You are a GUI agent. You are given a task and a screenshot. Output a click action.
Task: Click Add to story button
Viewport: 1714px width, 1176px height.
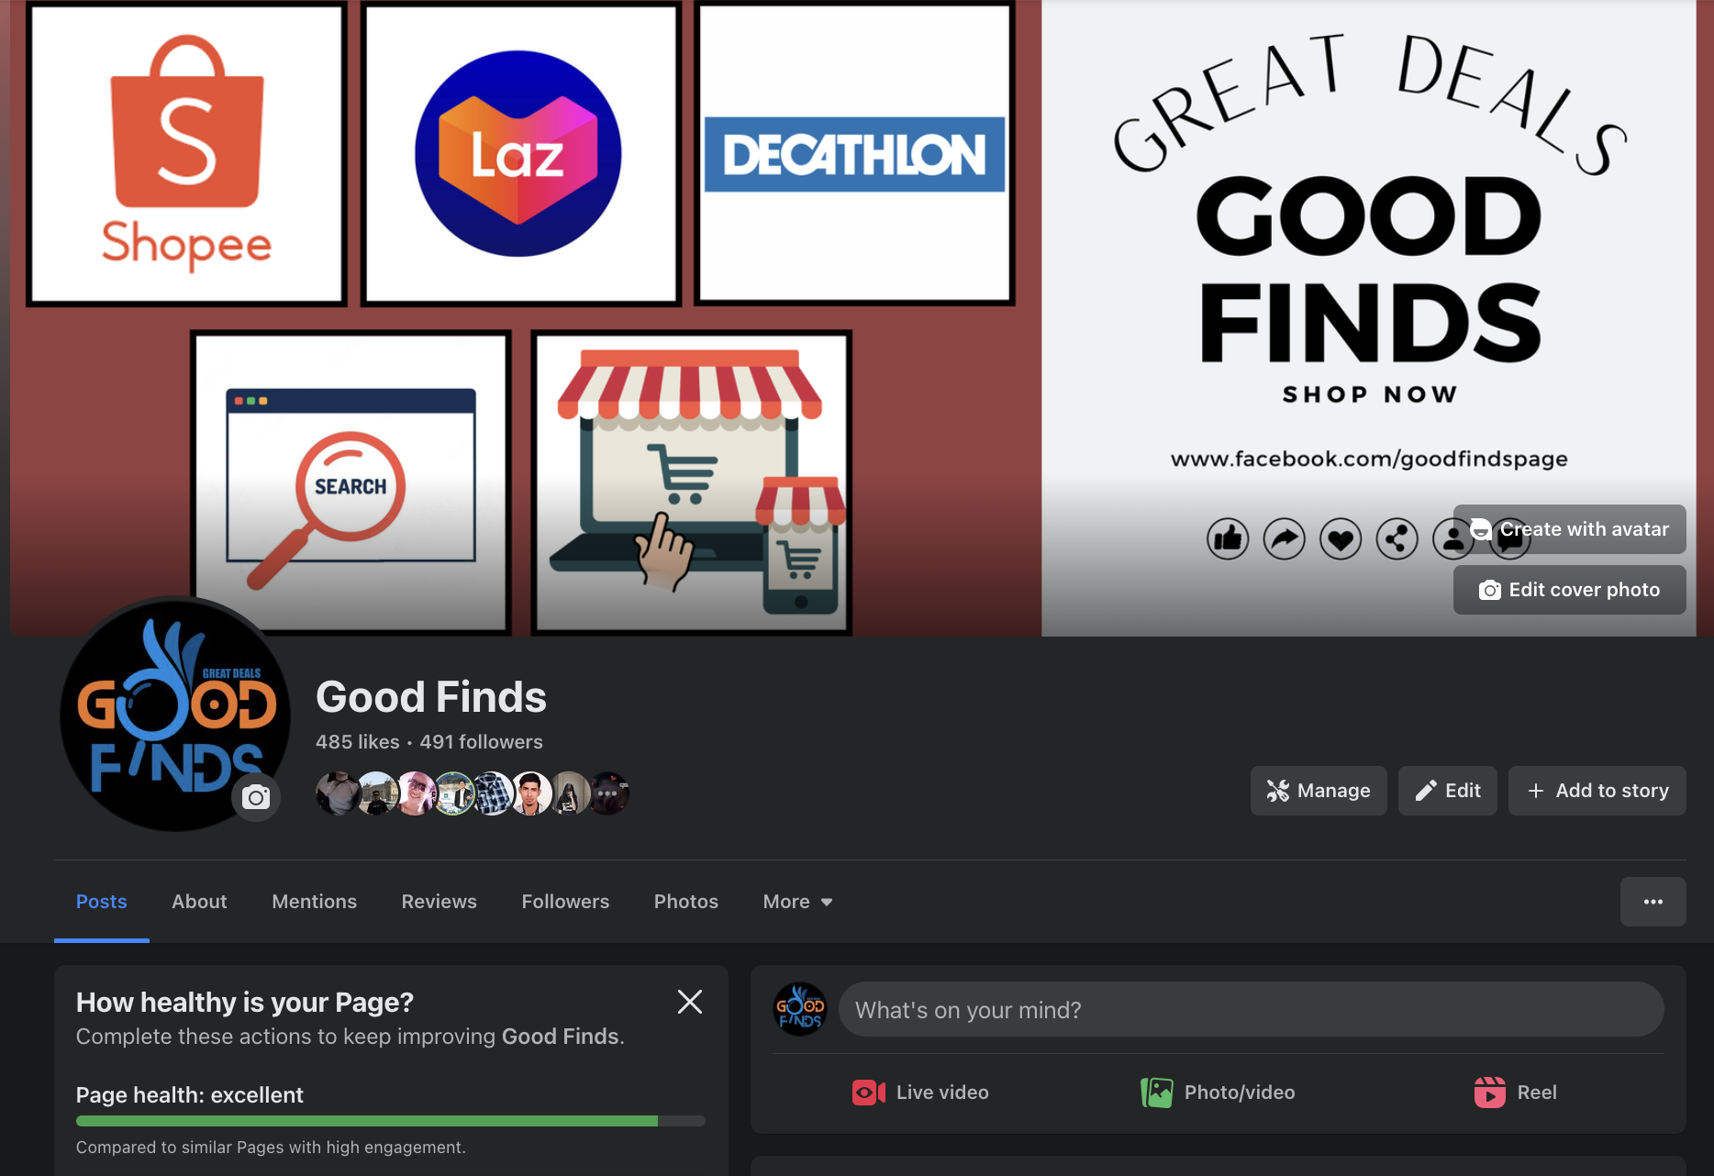pyautogui.click(x=1597, y=791)
